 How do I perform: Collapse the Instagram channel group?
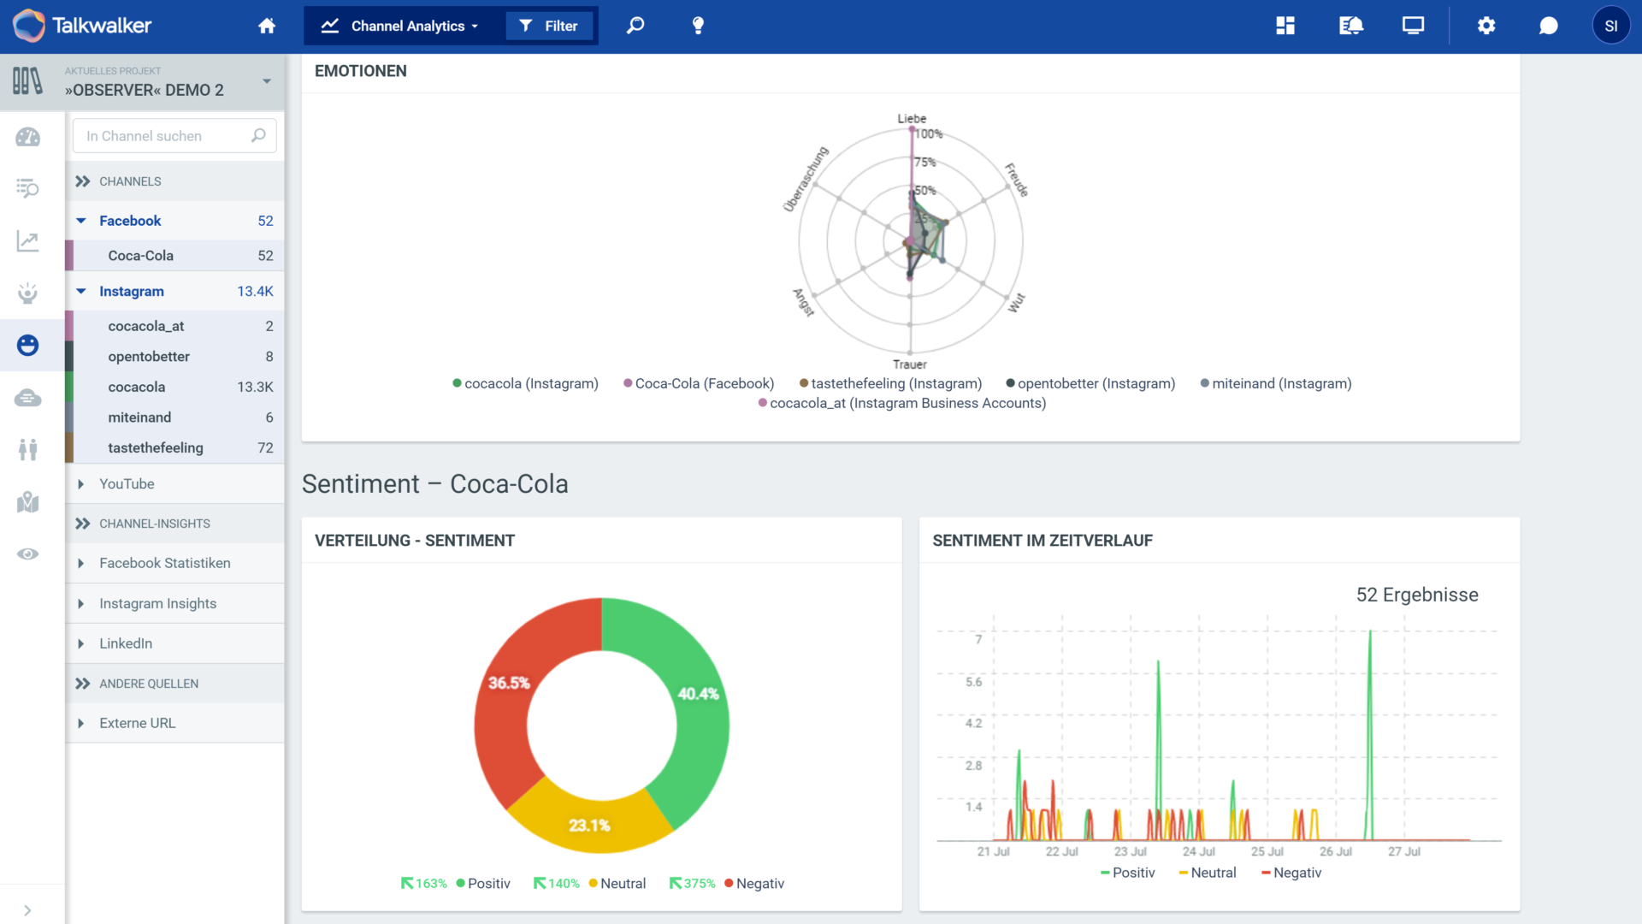coord(81,292)
